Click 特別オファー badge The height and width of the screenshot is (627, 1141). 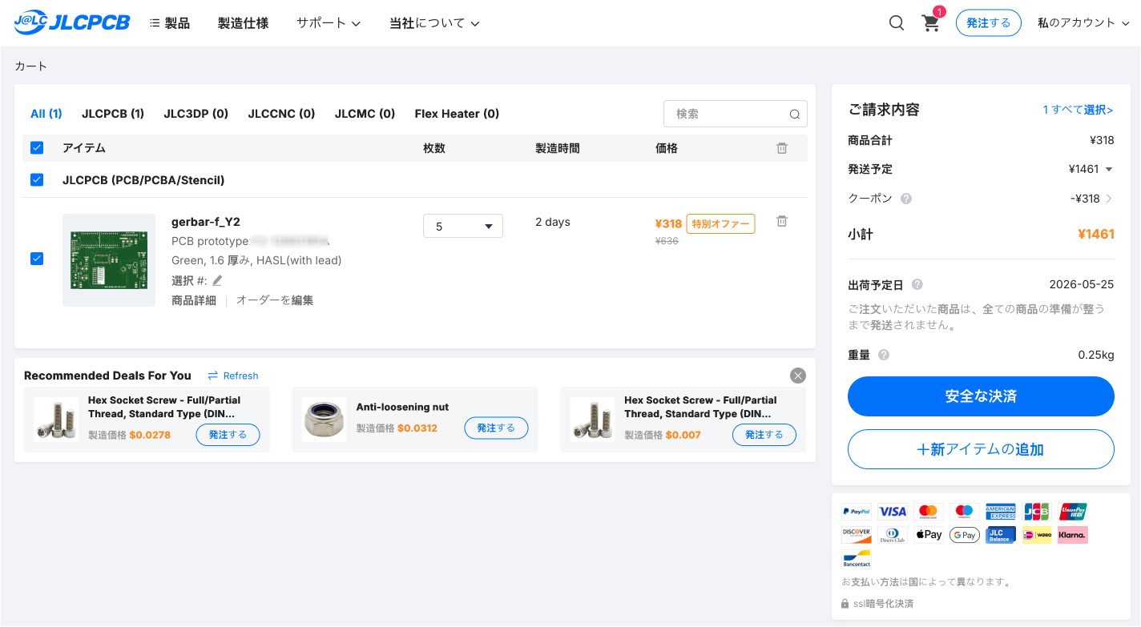pyautogui.click(x=720, y=224)
